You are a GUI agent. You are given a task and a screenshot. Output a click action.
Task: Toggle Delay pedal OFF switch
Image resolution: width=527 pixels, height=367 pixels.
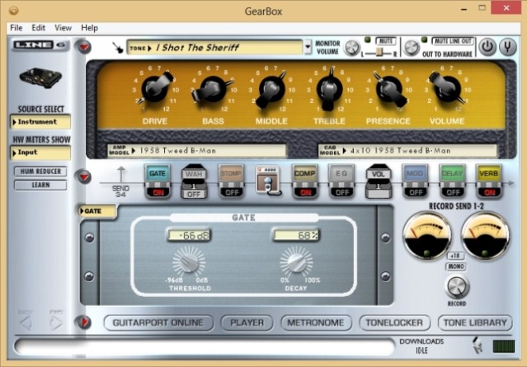453,192
